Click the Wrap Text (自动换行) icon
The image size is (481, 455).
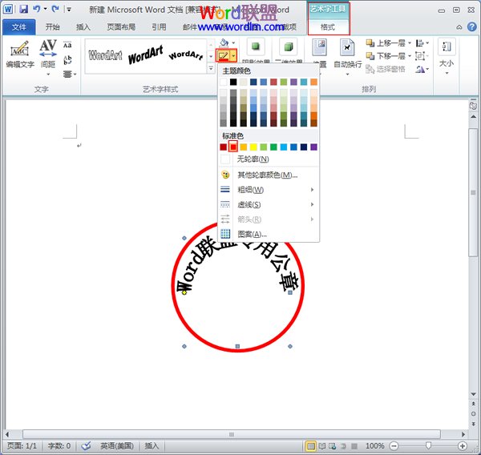pos(347,48)
